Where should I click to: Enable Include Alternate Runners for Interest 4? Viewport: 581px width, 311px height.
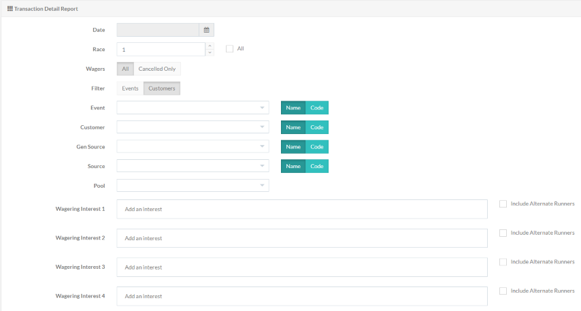(503, 291)
